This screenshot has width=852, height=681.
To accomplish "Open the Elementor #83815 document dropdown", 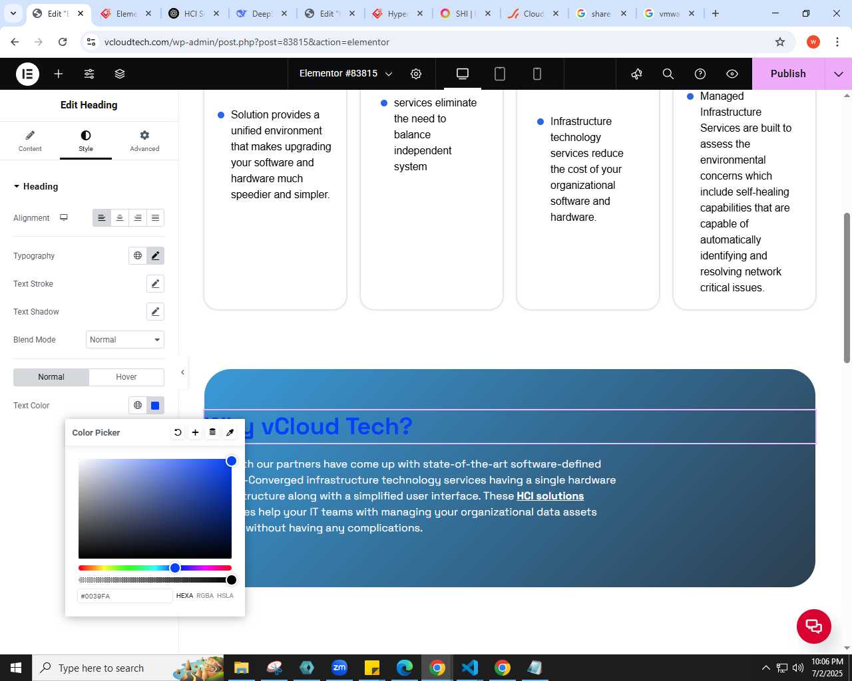I will coord(345,74).
